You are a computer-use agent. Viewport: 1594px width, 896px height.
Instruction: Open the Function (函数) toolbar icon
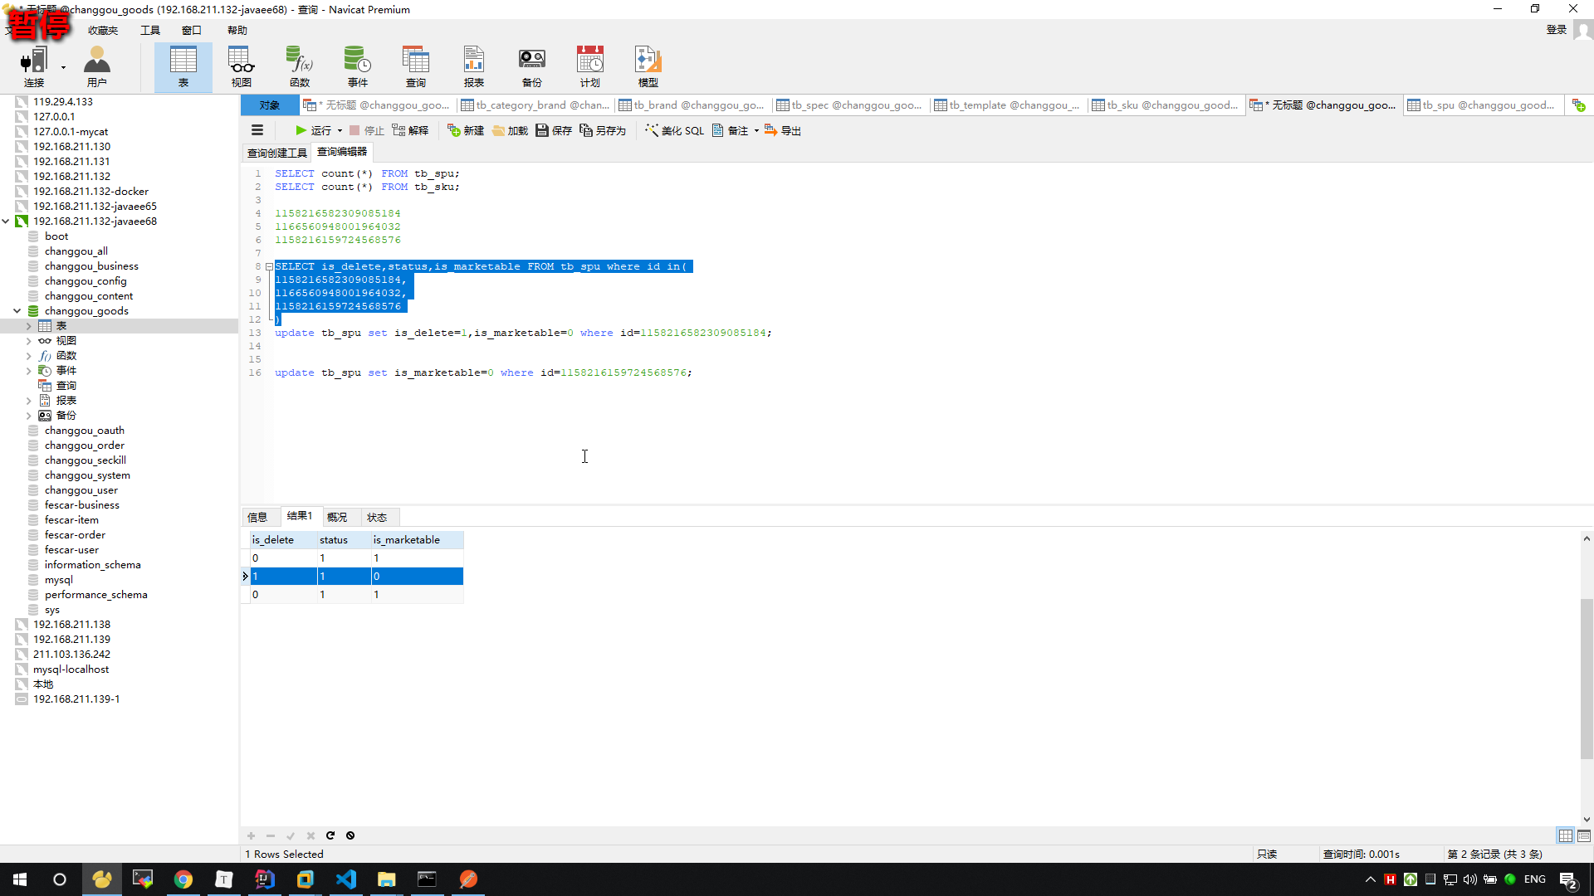tap(300, 66)
